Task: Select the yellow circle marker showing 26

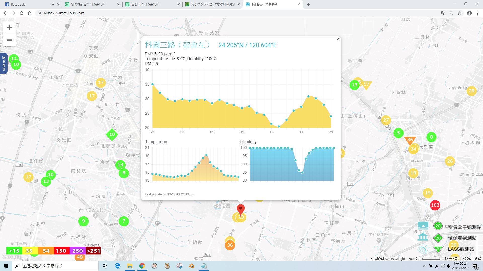Action: coord(450,161)
